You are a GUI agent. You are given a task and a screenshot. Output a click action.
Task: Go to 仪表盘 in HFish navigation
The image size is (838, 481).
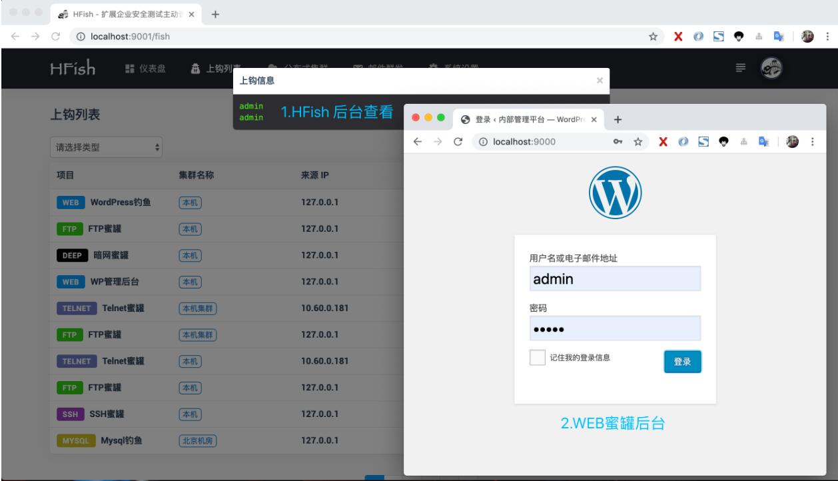[145, 68]
